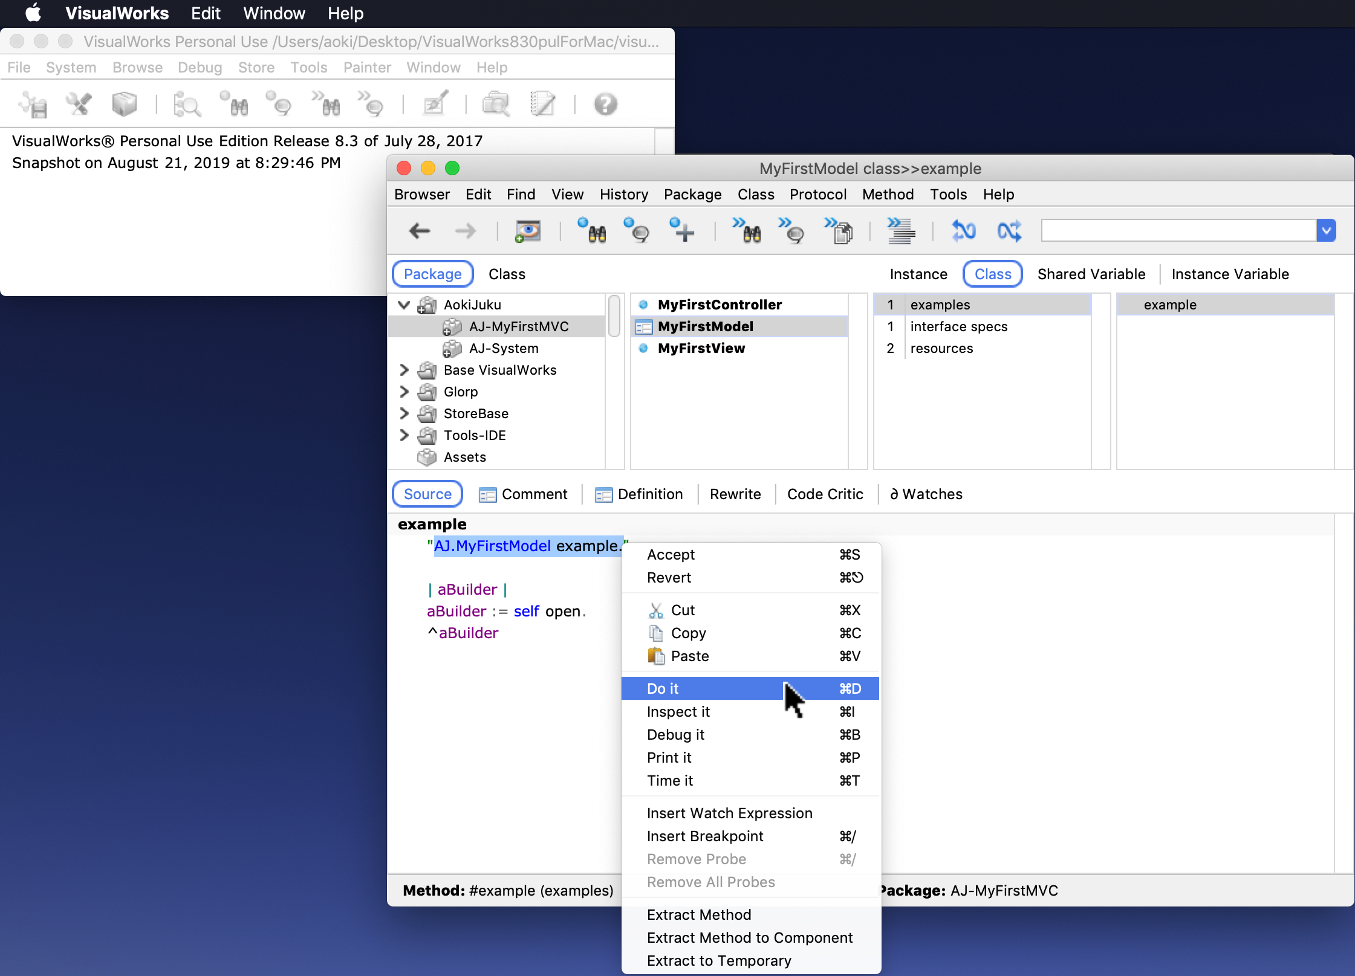Click the text lines format icon in browser toolbar

click(x=901, y=231)
